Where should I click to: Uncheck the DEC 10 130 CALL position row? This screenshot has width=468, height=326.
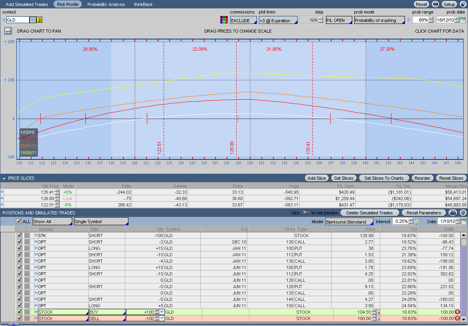pos(19,242)
